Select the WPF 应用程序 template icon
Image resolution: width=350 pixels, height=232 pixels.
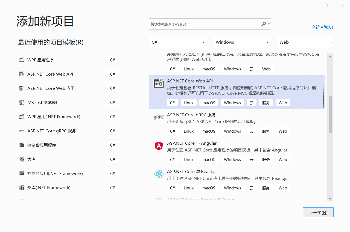[22, 60]
